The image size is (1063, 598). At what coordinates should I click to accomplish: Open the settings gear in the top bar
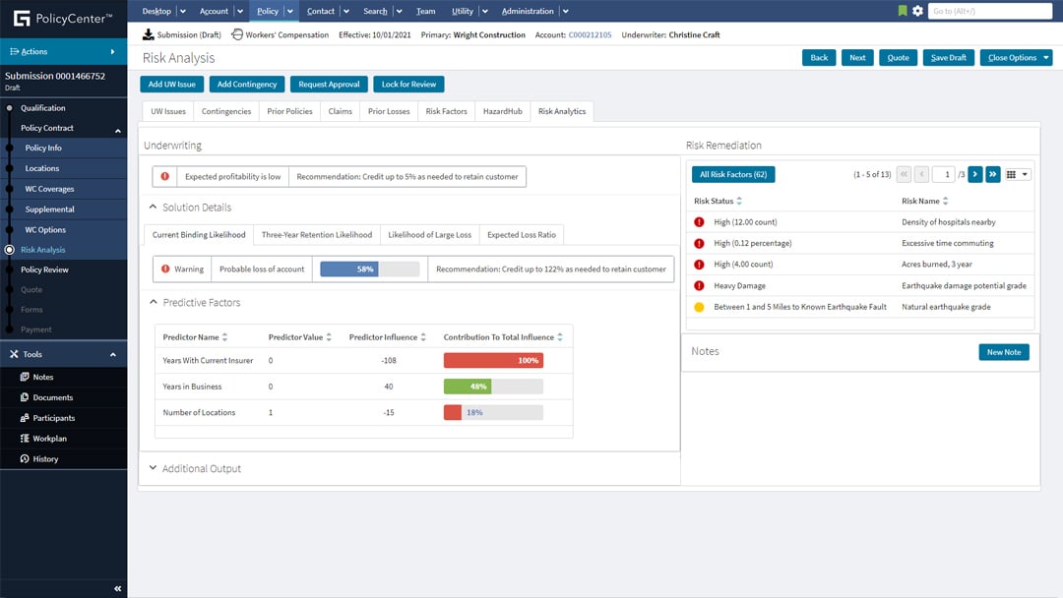click(x=917, y=11)
